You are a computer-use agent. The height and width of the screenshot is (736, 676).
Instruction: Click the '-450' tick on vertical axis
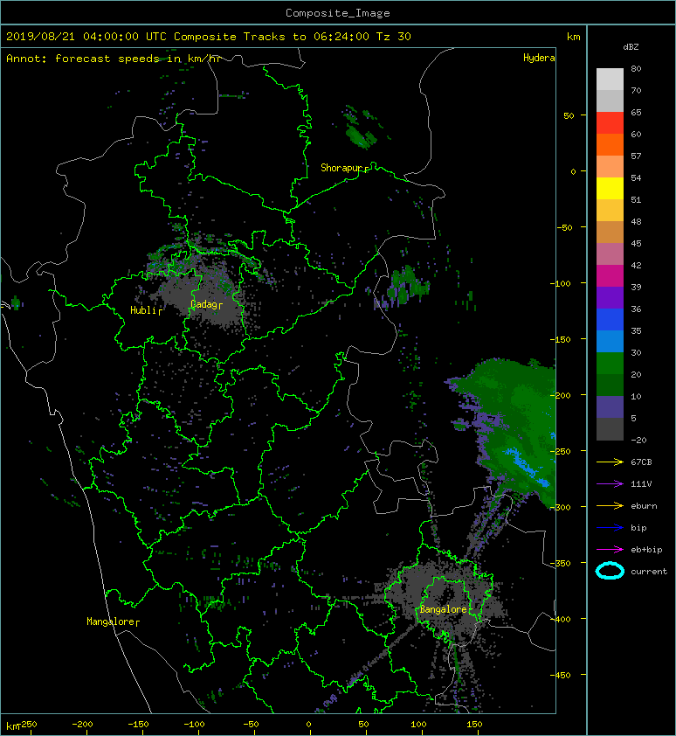[562, 676]
